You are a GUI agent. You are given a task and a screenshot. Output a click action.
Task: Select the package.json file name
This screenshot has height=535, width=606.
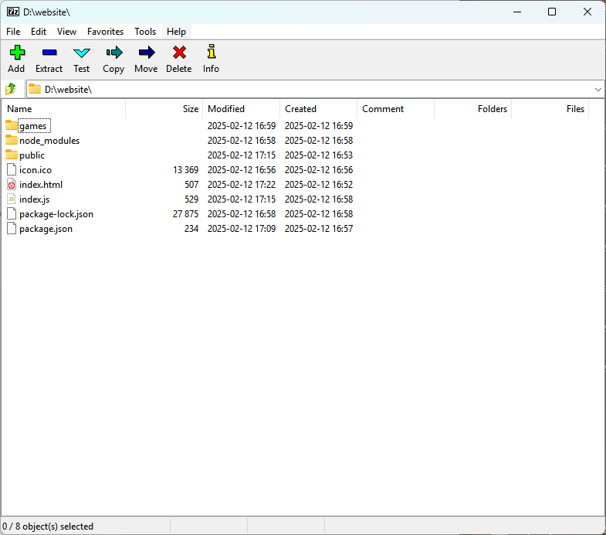(46, 229)
